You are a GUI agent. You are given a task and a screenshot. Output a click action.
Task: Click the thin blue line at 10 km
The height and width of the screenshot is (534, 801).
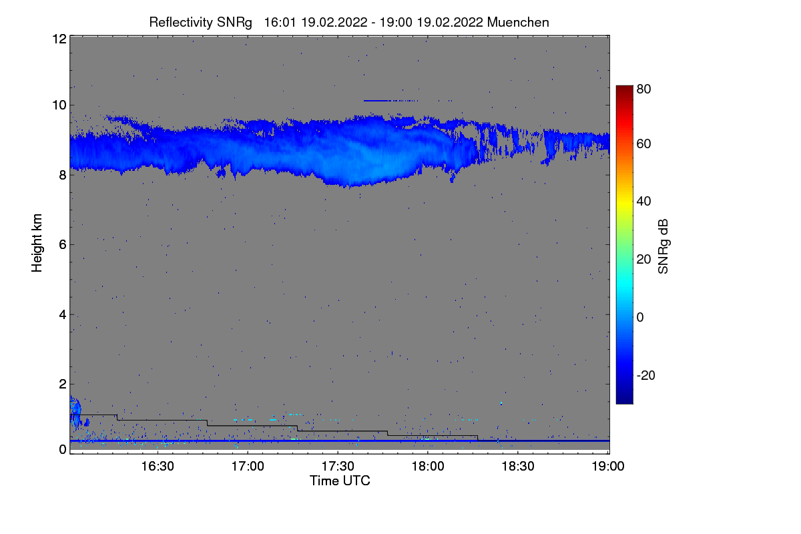point(390,101)
